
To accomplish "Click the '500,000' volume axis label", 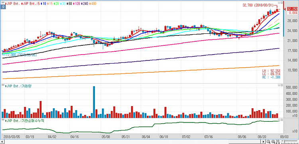I will click(291, 88).
